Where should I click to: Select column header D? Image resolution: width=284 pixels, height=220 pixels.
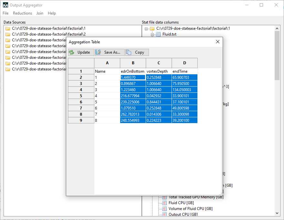click(x=184, y=63)
